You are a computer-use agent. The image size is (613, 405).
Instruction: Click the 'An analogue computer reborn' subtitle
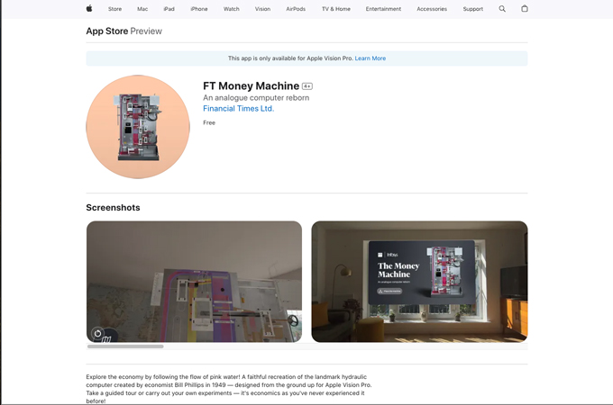click(x=256, y=97)
